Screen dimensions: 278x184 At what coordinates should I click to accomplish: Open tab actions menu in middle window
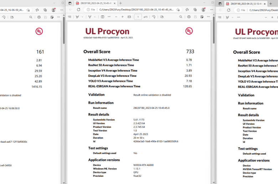pos(70,3)
